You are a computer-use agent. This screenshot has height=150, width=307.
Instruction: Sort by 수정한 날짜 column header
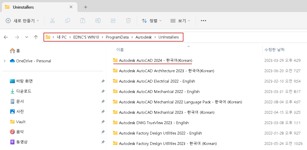coord(275,50)
